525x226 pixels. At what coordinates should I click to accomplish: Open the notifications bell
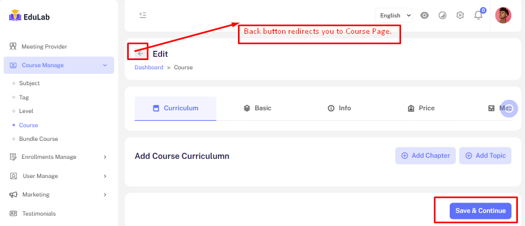pos(478,15)
